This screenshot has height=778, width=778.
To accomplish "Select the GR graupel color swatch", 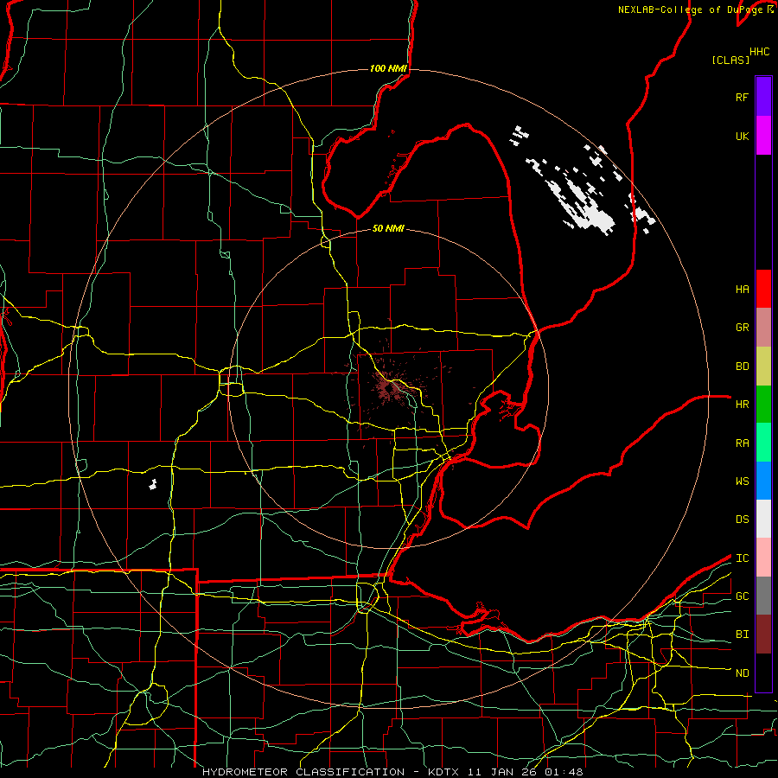I will (763, 328).
